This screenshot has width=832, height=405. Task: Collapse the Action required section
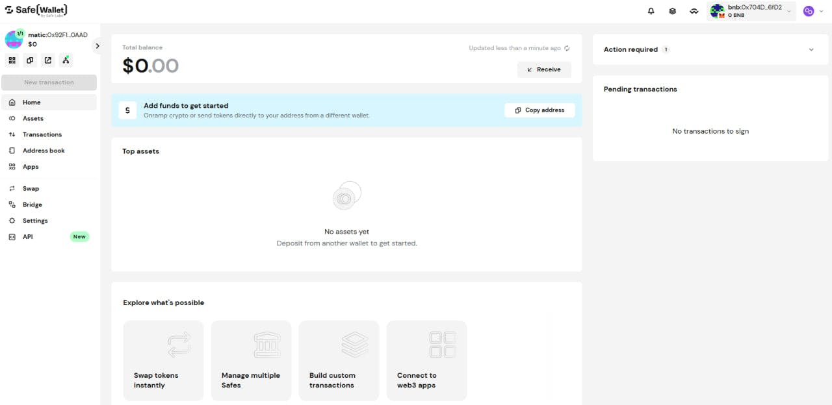811,49
